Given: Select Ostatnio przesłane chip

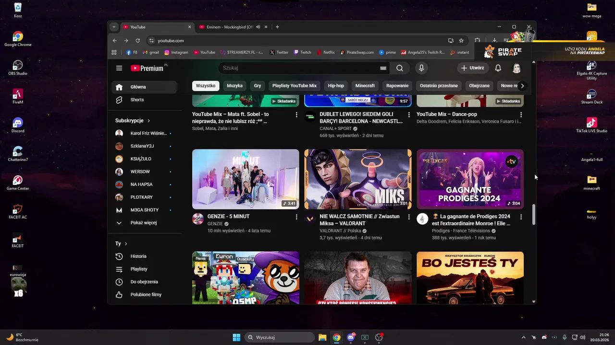Looking at the screenshot, I should click(x=439, y=86).
